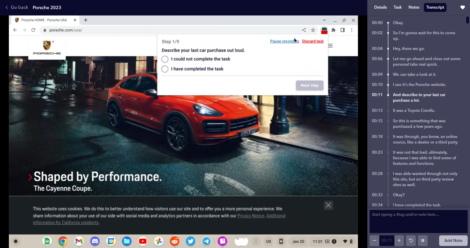The width and height of the screenshot is (470, 248).
Task: Open the Chrome three-dot menu
Action: 352,30
